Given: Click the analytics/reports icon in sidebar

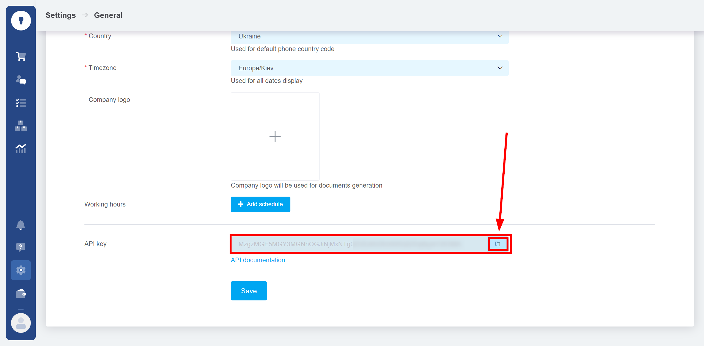Looking at the screenshot, I should point(21,149).
